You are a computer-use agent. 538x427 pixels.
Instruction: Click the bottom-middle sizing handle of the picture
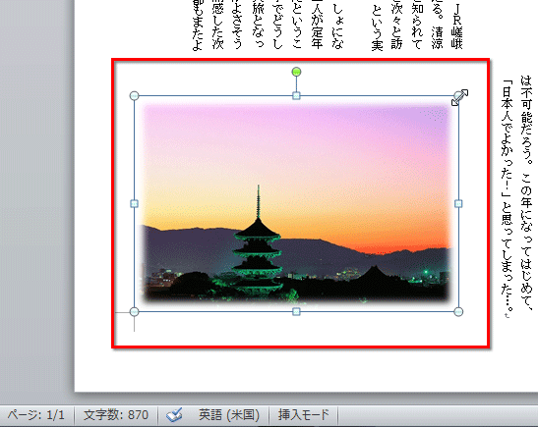pyautogui.click(x=296, y=311)
